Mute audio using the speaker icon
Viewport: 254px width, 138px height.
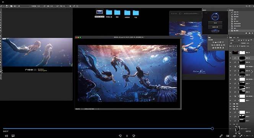pos(7,136)
